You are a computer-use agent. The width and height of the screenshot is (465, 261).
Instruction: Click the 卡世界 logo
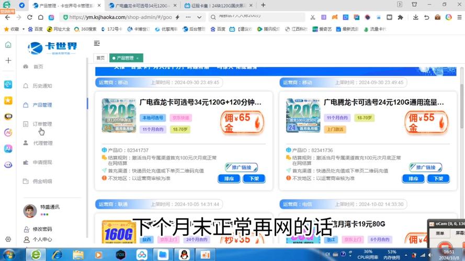(x=52, y=48)
